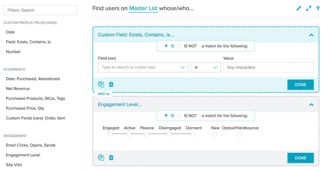Duplicate the Engagement Level criteria block

101,158
